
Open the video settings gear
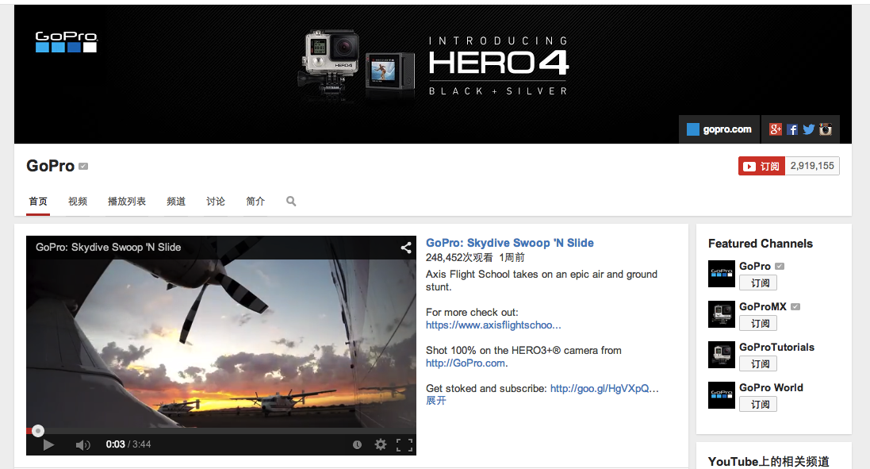[x=381, y=444]
